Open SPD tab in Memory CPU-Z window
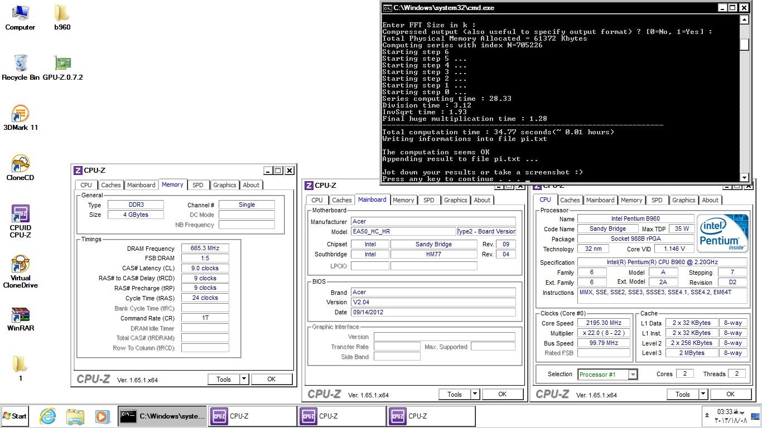The image size is (762, 428). [197, 185]
